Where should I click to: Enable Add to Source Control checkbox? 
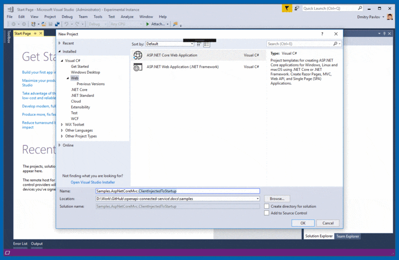tap(266, 213)
